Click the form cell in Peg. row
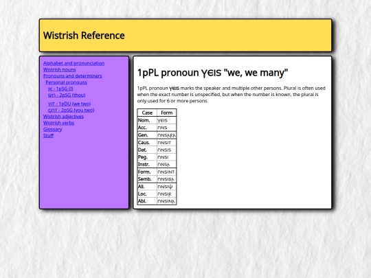The image size is (371, 278). coord(166,157)
